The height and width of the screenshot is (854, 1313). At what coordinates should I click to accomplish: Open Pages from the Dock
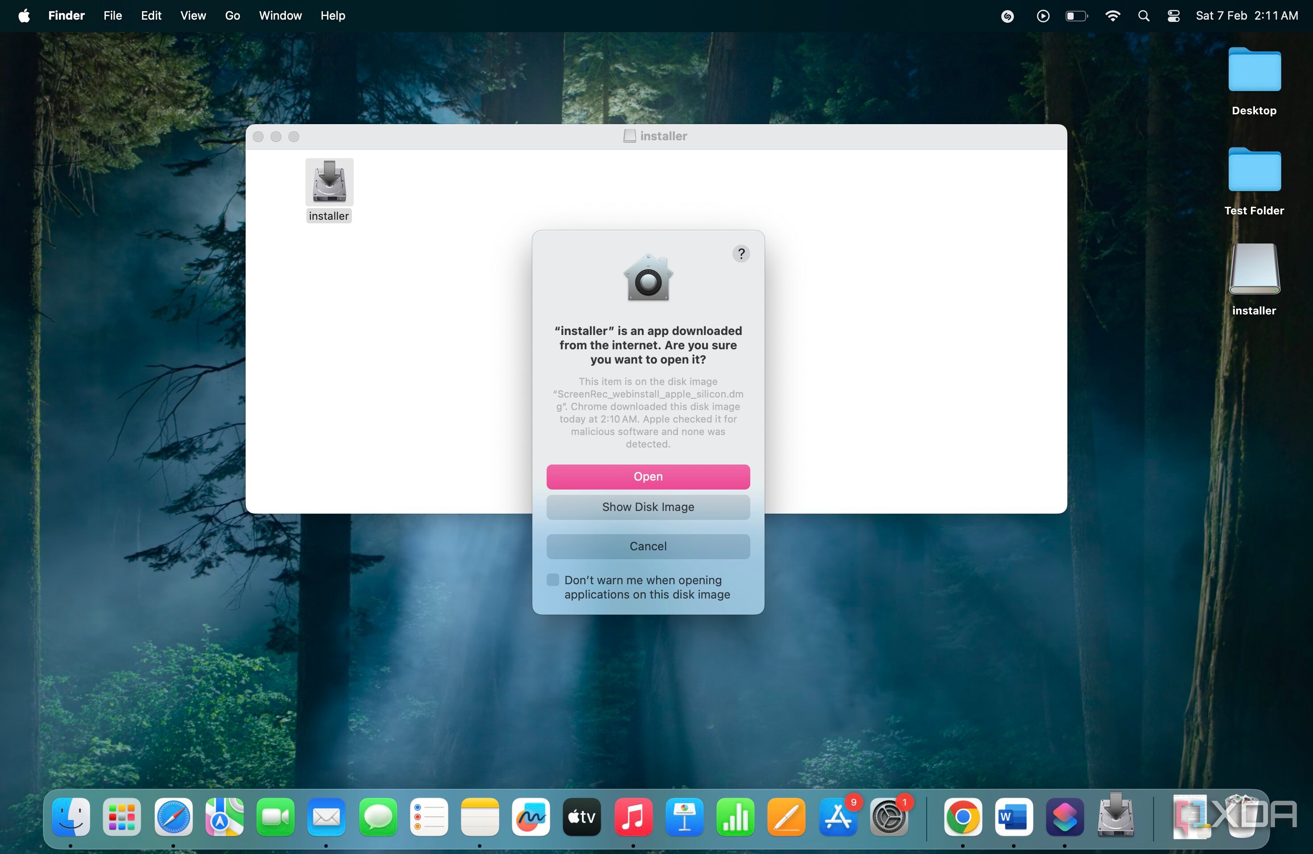(786, 816)
